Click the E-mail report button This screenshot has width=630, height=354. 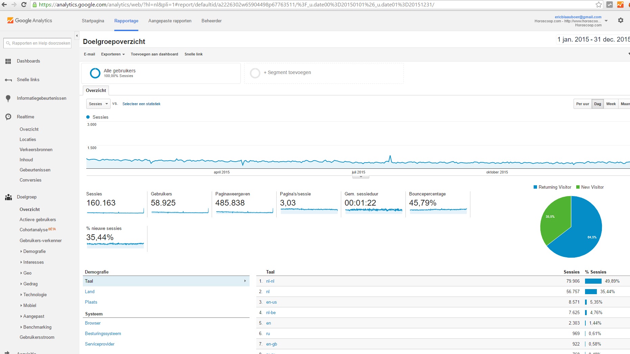pyautogui.click(x=90, y=54)
